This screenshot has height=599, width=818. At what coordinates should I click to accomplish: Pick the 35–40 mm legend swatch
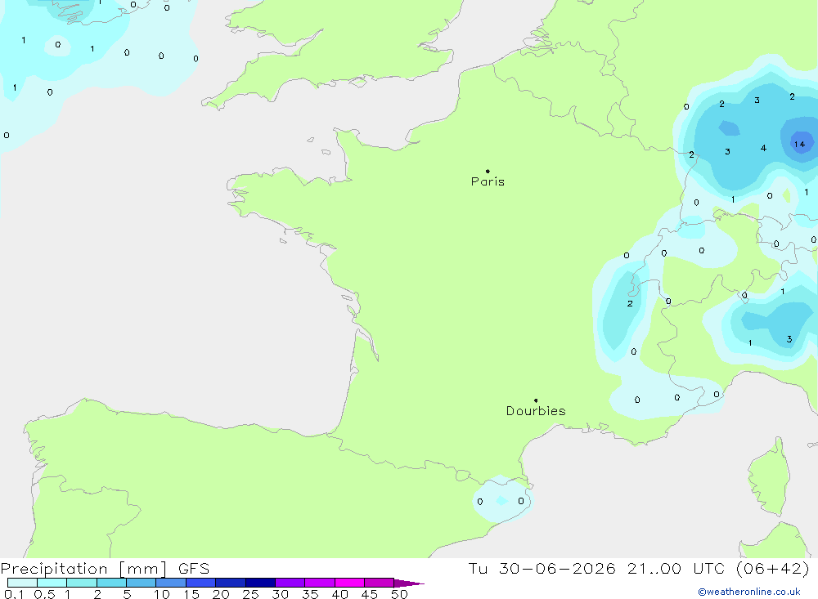(320, 583)
